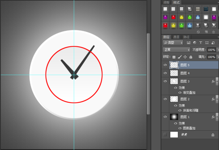Click the type layer filter icon
Image resolution: width=219 pixels, height=150 pixels.
coord(200,43)
